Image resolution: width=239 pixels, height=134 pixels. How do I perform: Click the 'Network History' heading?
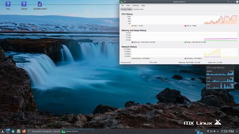[129, 47]
